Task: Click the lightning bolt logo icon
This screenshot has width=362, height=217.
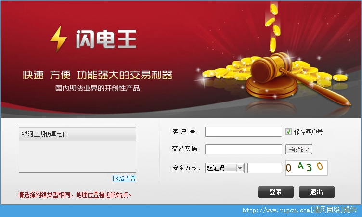Action: (59, 39)
